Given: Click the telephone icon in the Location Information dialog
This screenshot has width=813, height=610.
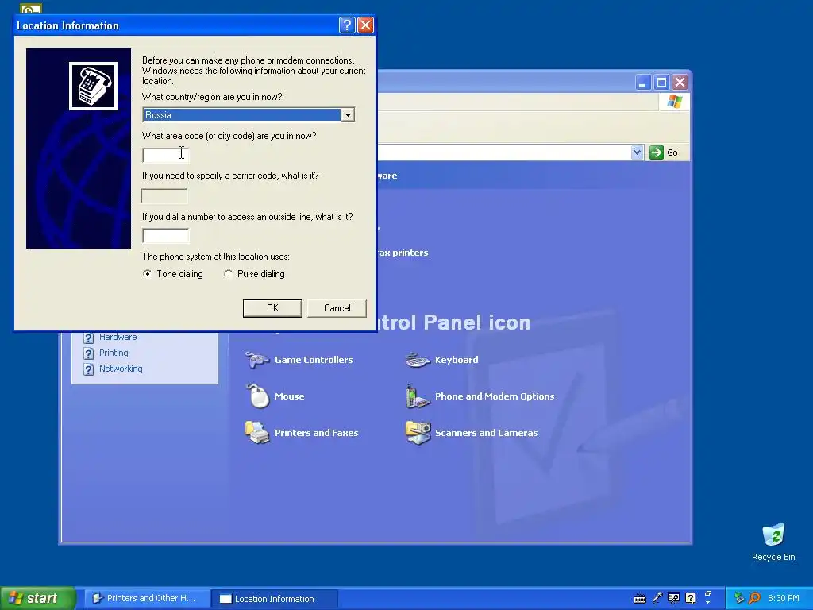Looking at the screenshot, I should [94, 86].
